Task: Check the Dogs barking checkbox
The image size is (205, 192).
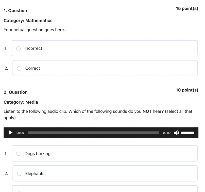Action: 19,154
